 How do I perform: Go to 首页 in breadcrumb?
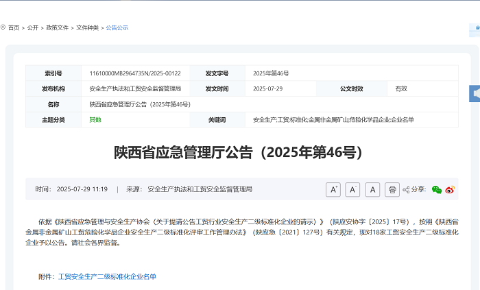click(x=14, y=28)
